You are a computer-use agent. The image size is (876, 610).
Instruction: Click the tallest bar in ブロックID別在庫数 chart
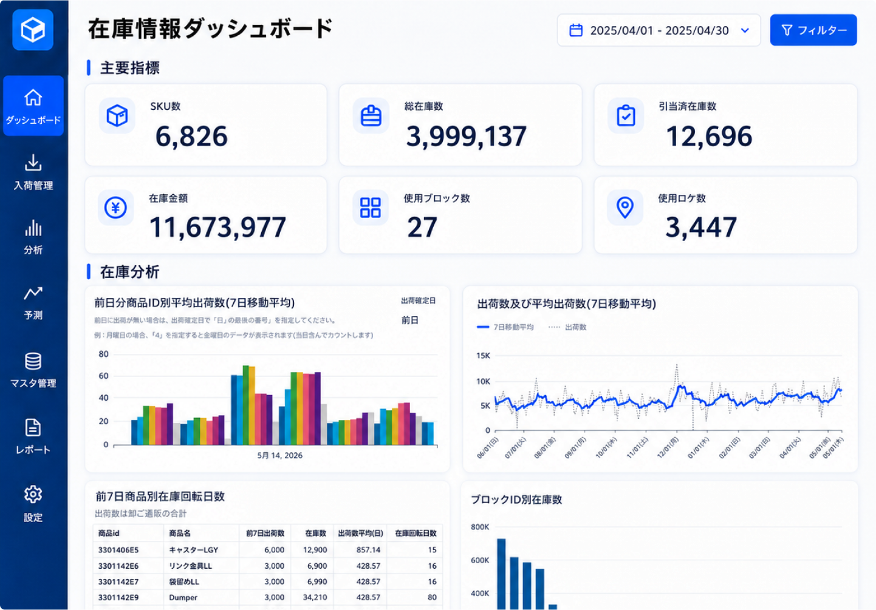pyautogui.click(x=501, y=574)
